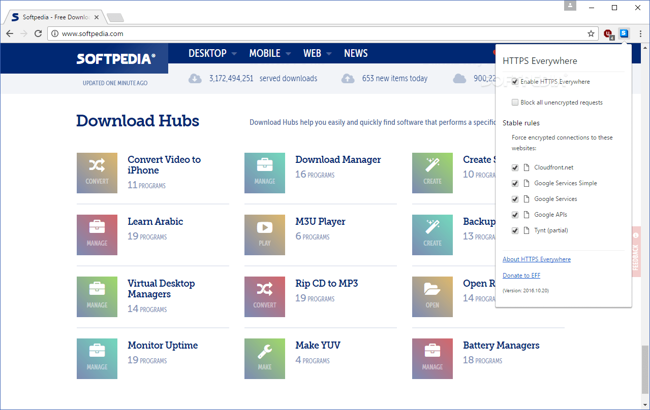Screen dimensions: 650x410
Task: Open the About HTTPS Everywhere link
Action: click(x=537, y=259)
